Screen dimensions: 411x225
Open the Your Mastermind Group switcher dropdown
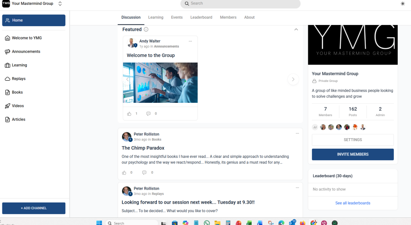60,4
